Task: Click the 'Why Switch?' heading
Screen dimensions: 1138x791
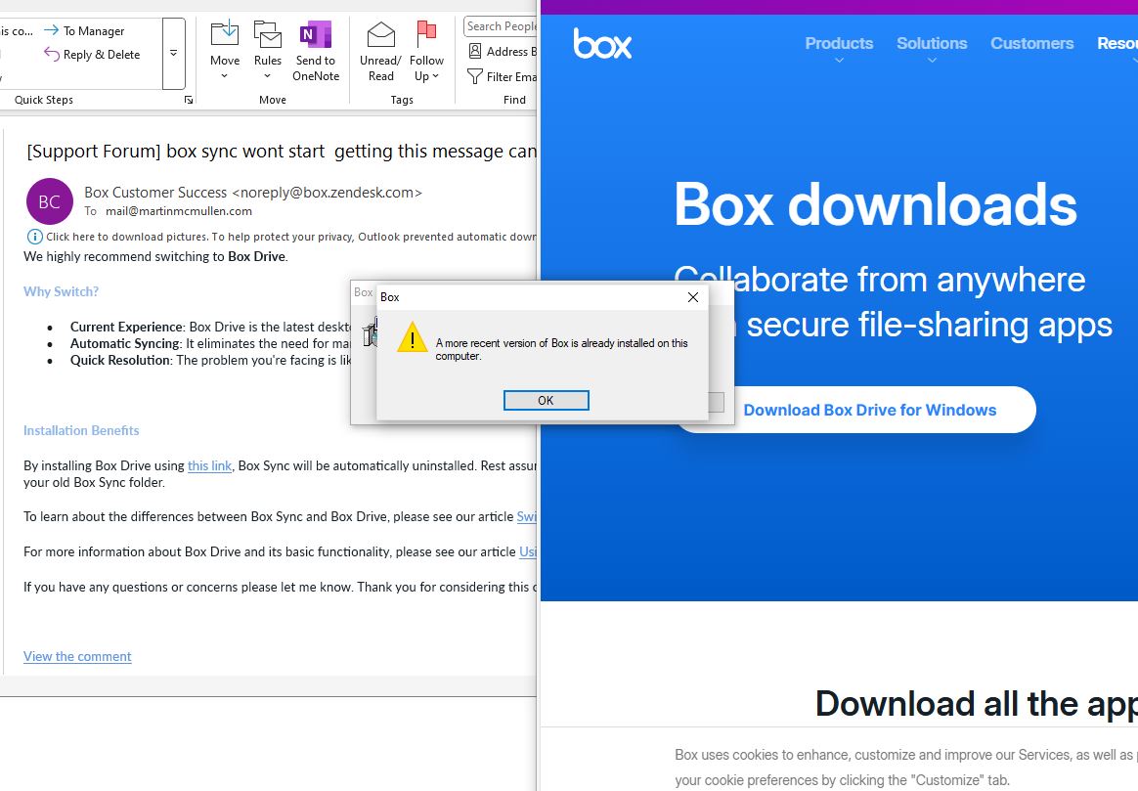Action: pyautogui.click(x=61, y=291)
